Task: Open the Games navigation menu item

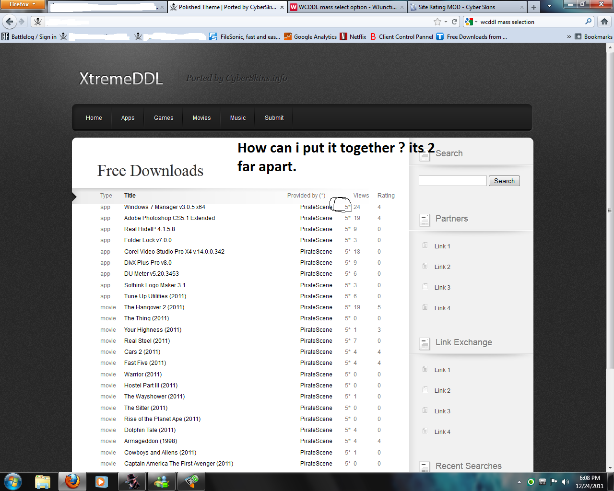Action: (164, 118)
